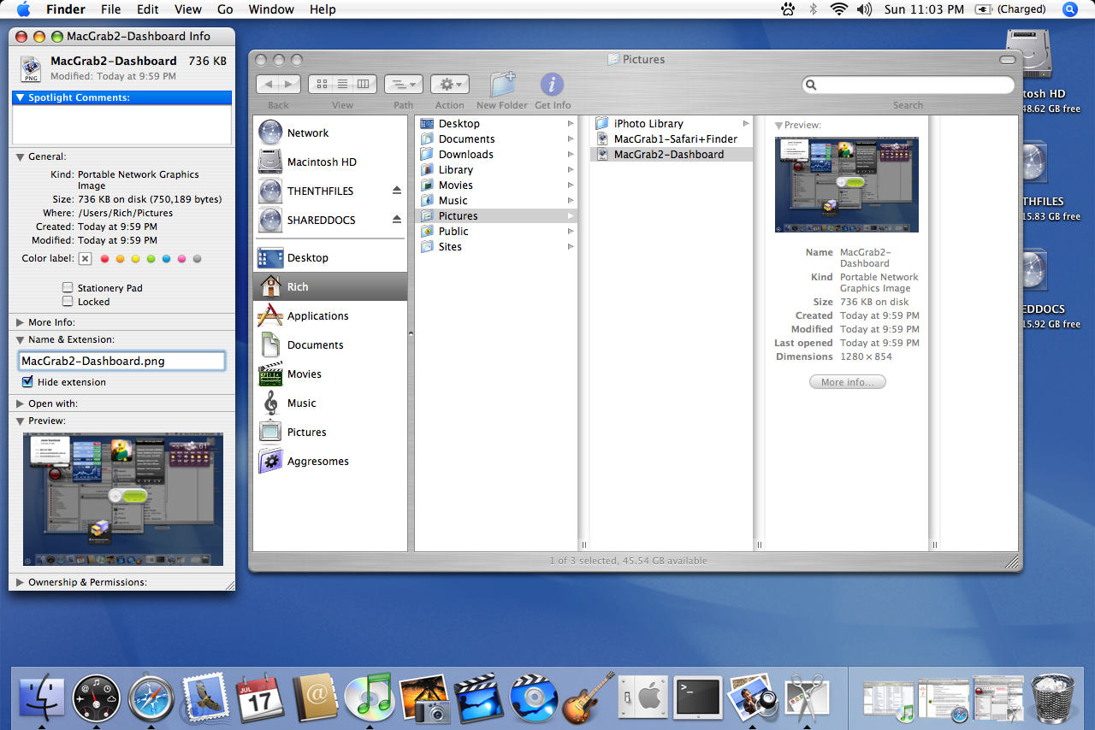Click the Spotlight magnifier in menu bar
This screenshot has height=730, width=1095.
click(1070, 9)
